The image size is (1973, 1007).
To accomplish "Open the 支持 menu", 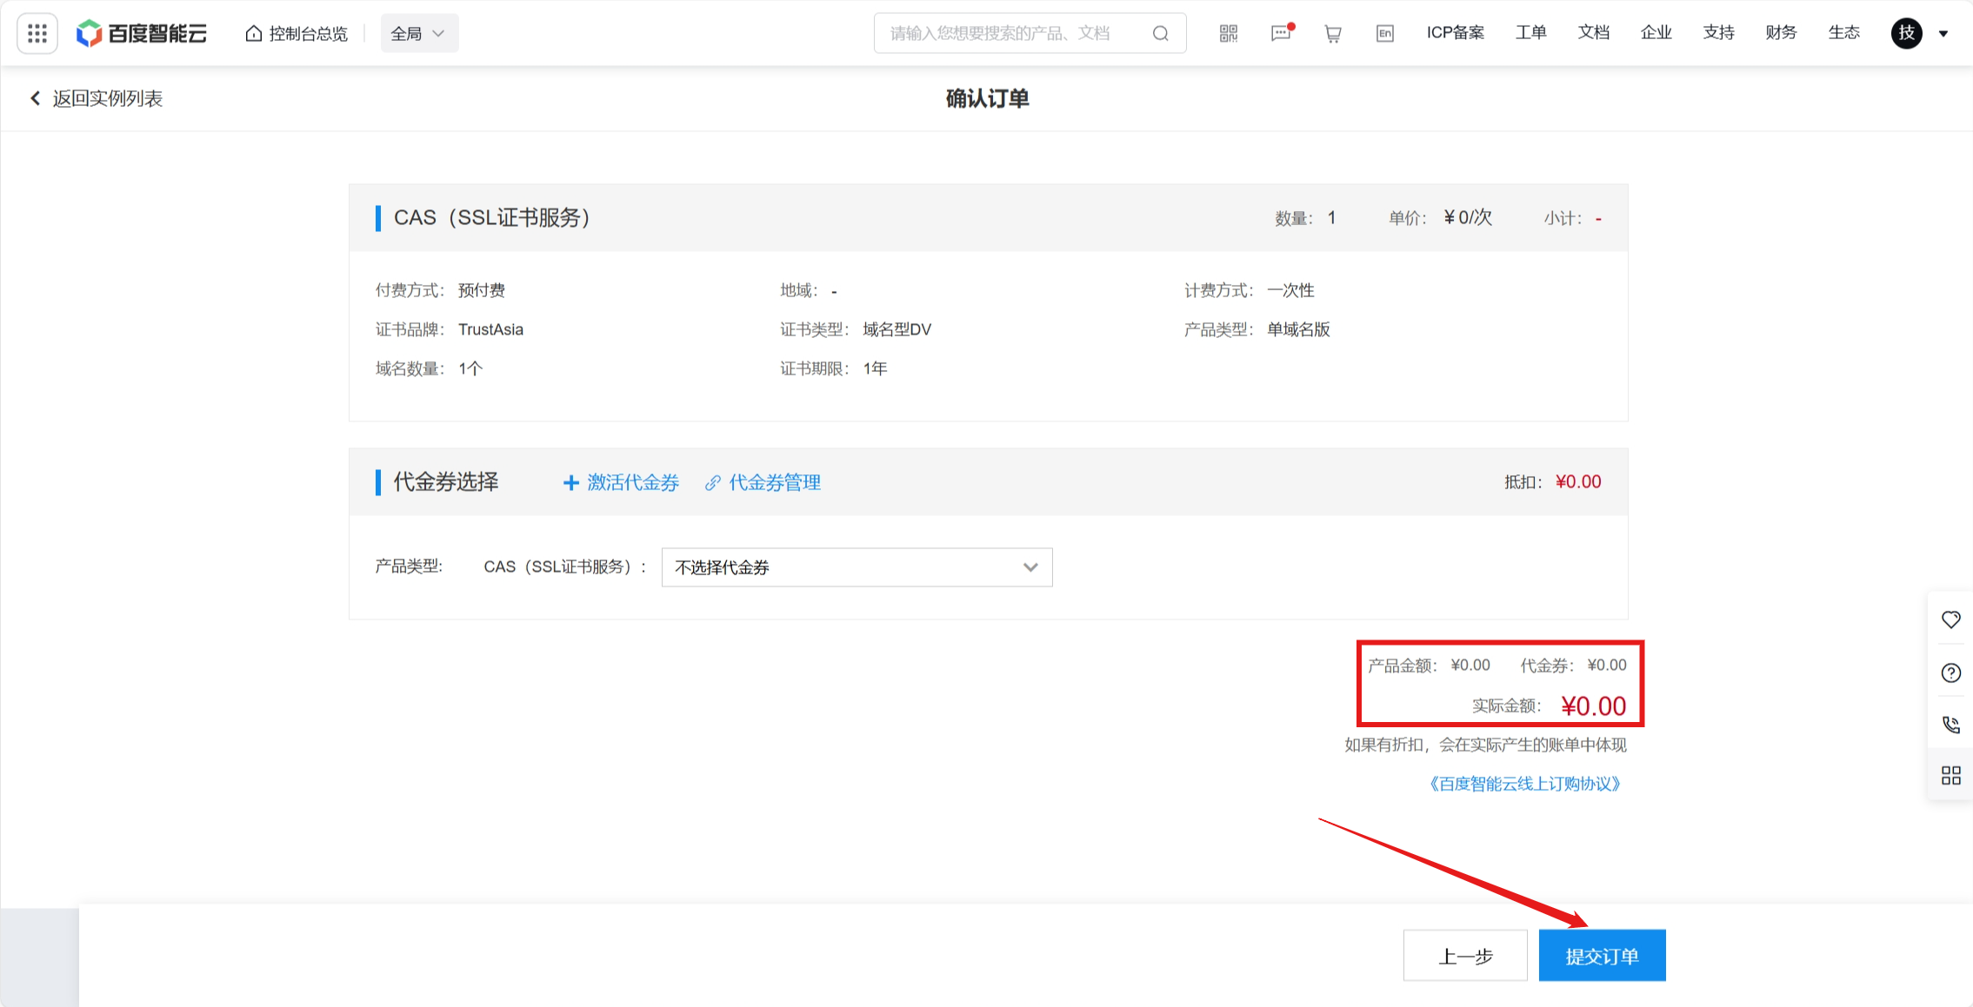I will tap(1718, 32).
